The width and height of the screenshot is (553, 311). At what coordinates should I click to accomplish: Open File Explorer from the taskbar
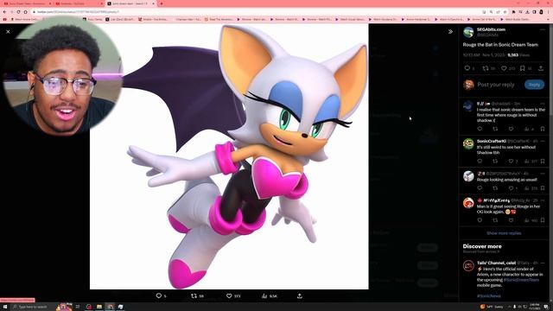pos(99,307)
